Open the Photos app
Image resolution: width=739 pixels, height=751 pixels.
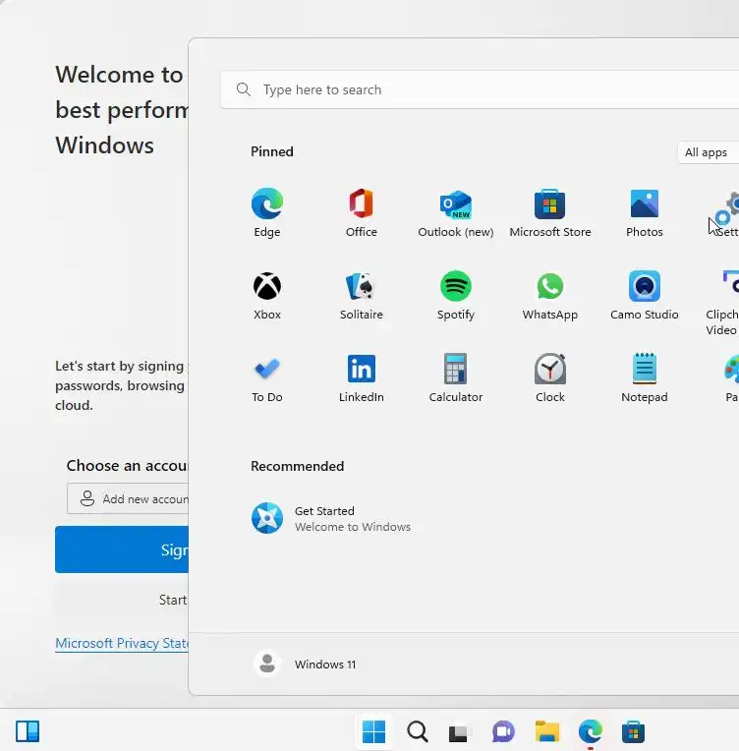point(645,213)
